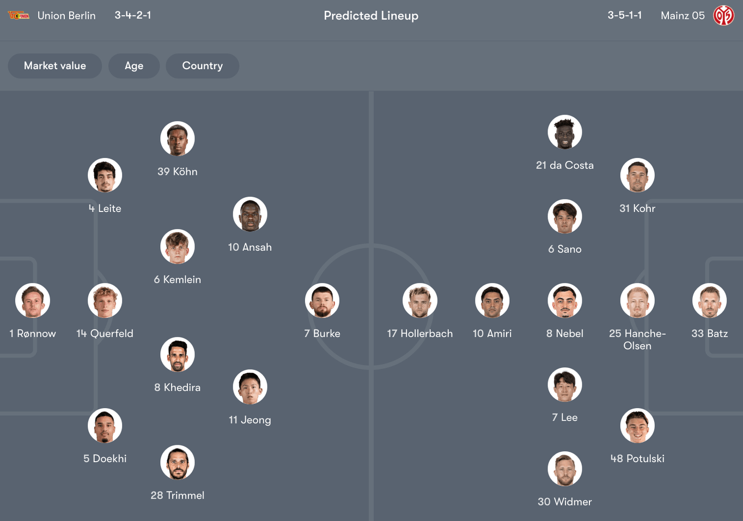Select Hollerbach's player avatar

pyautogui.click(x=419, y=300)
